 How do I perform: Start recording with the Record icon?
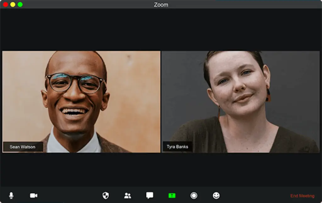pyautogui.click(x=194, y=196)
